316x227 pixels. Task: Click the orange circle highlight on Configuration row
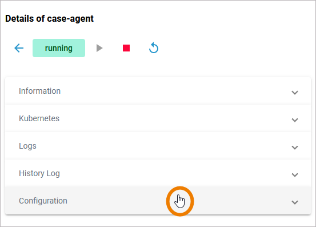tap(180, 201)
